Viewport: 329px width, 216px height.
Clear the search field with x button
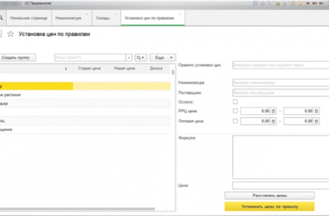129,57
